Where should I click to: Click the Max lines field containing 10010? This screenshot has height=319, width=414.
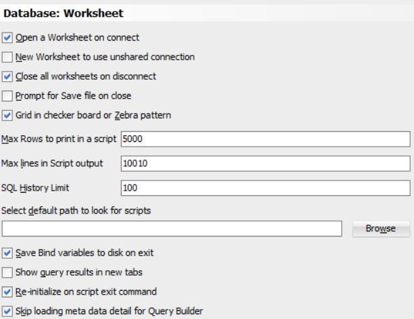(x=265, y=164)
